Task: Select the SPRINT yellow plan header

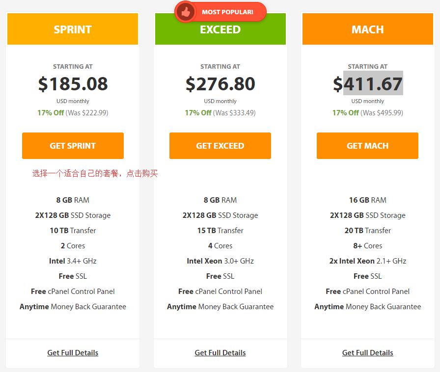Action: pos(73,29)
